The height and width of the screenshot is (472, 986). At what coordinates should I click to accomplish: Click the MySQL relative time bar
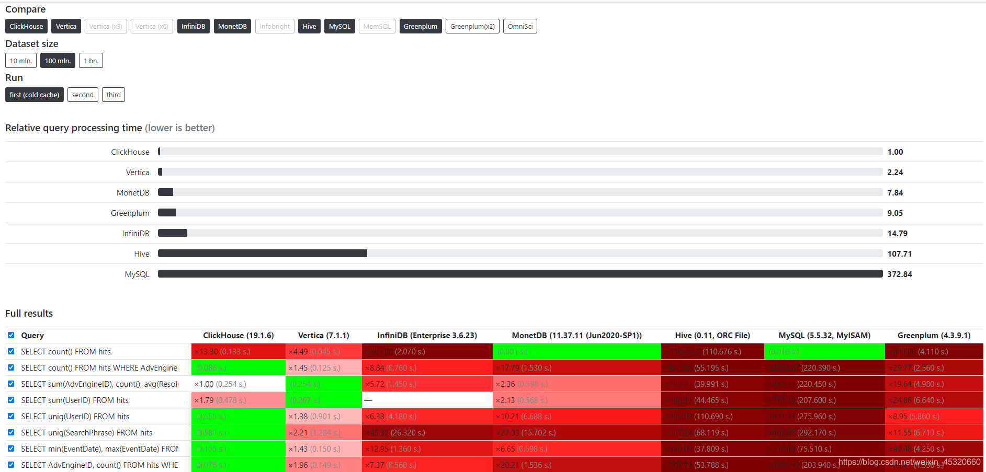(x=520, y=274)
